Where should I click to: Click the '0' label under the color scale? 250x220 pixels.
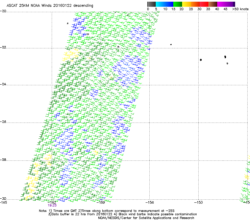click(148, 9)
